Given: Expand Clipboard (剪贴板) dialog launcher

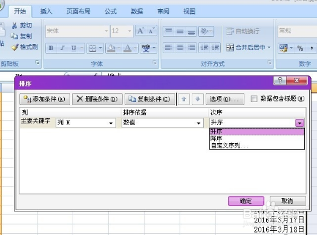Looking at the screenshot, I should point(37,63).
